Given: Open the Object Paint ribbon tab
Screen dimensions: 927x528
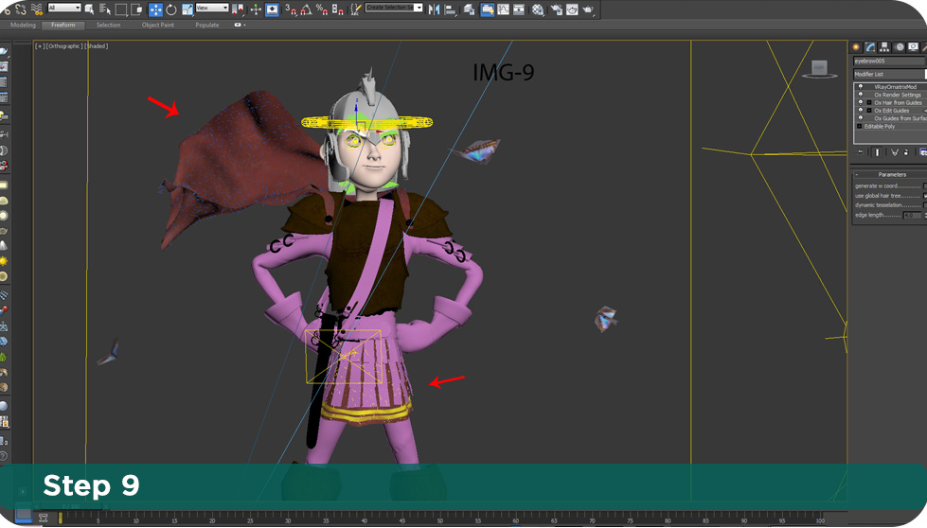Looking at the screenshot, I should (x=157, y=26).
